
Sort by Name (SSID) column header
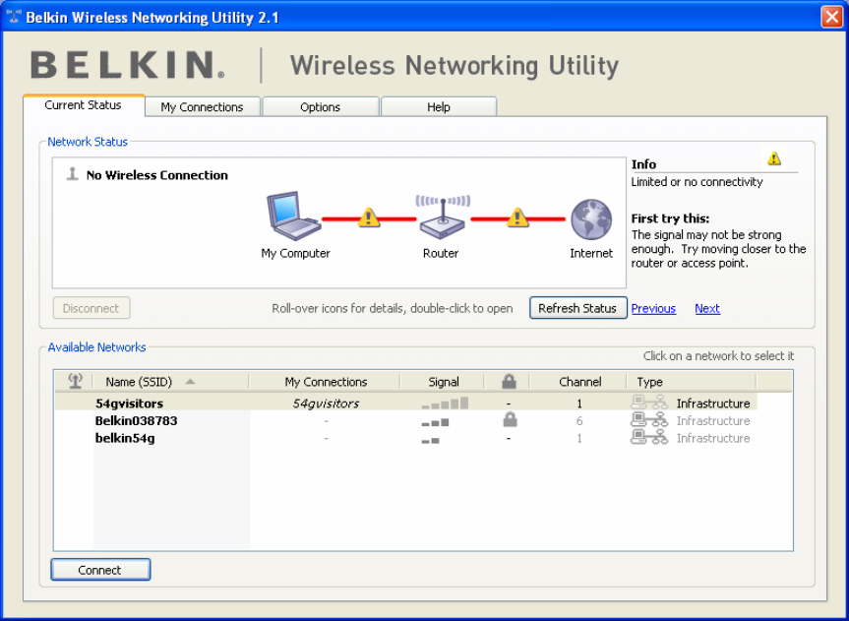(139, 382)
